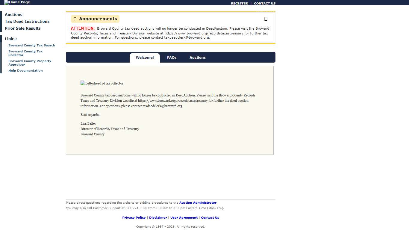The height and width of the screenshot is (230, 409).
Task: Select the Welcome! tab
Action: click(x=145, y=57)
